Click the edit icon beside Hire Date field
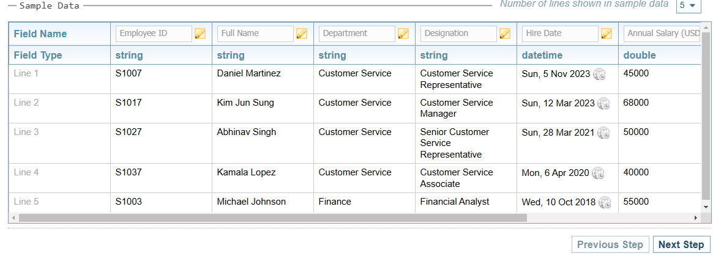 point(607,34)
